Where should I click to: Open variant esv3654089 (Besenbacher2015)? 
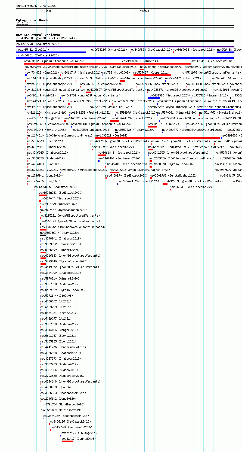click(66, 416)
